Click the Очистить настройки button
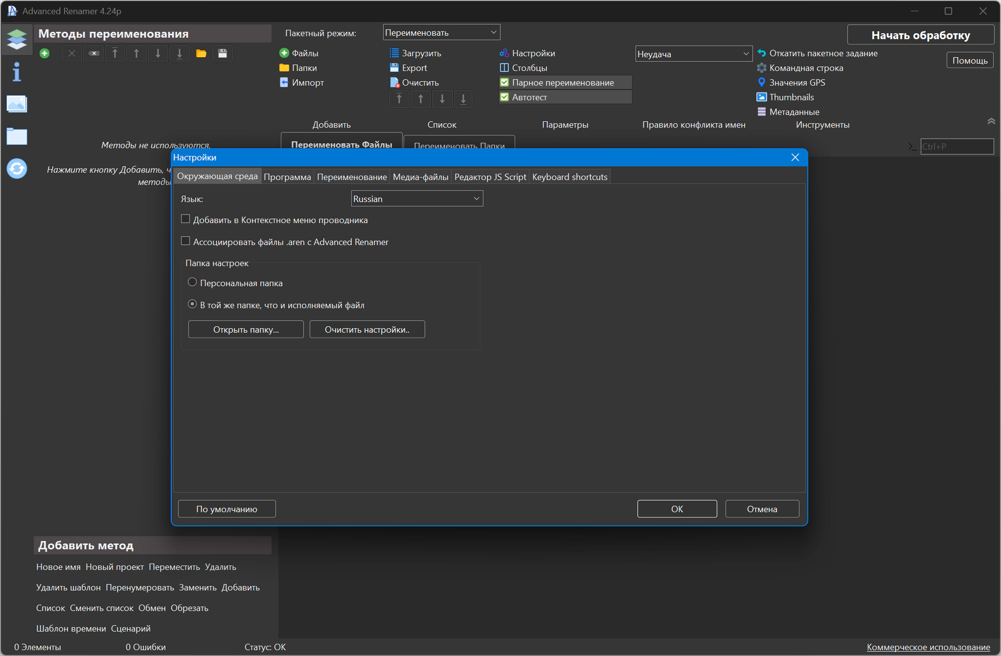The width and height of the screenshot is (1001, 656). 367,329
